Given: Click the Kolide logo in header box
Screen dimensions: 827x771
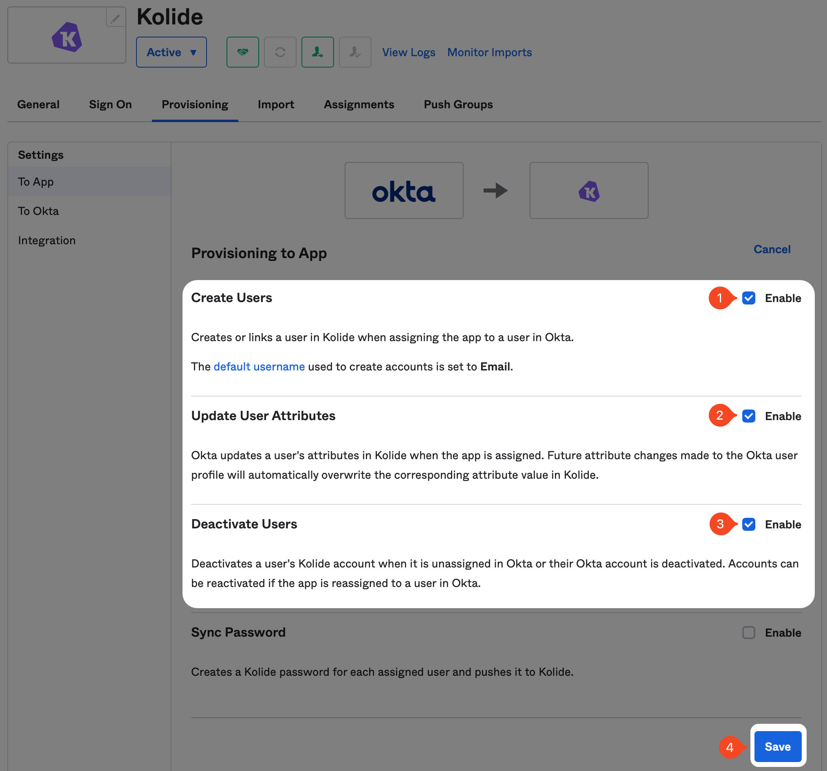Looking at the screenshot, I should (x=67, y=37).
